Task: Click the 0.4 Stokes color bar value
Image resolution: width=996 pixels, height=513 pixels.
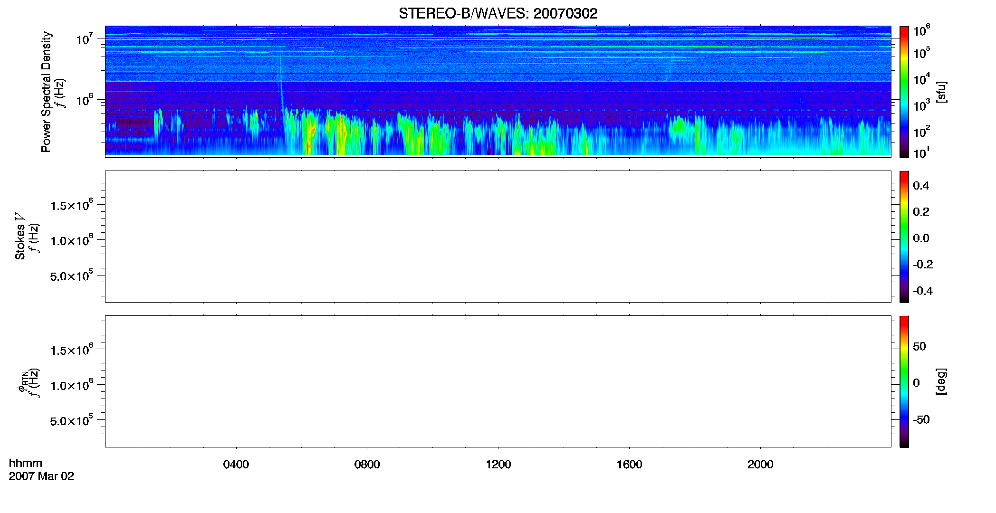Action: coord(921,186)
